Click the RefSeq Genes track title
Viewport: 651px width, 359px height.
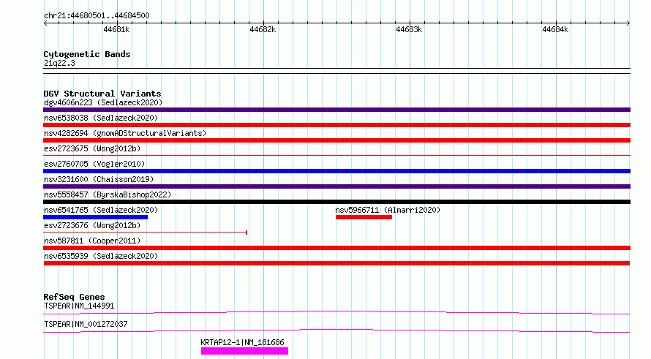[74, 297]
